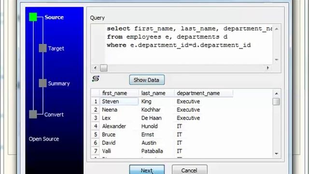Image resolution: width=309 pixels, height=174 pixels.
Task: Click the data grid scroll up arrow
Action: tap(276, 93)
